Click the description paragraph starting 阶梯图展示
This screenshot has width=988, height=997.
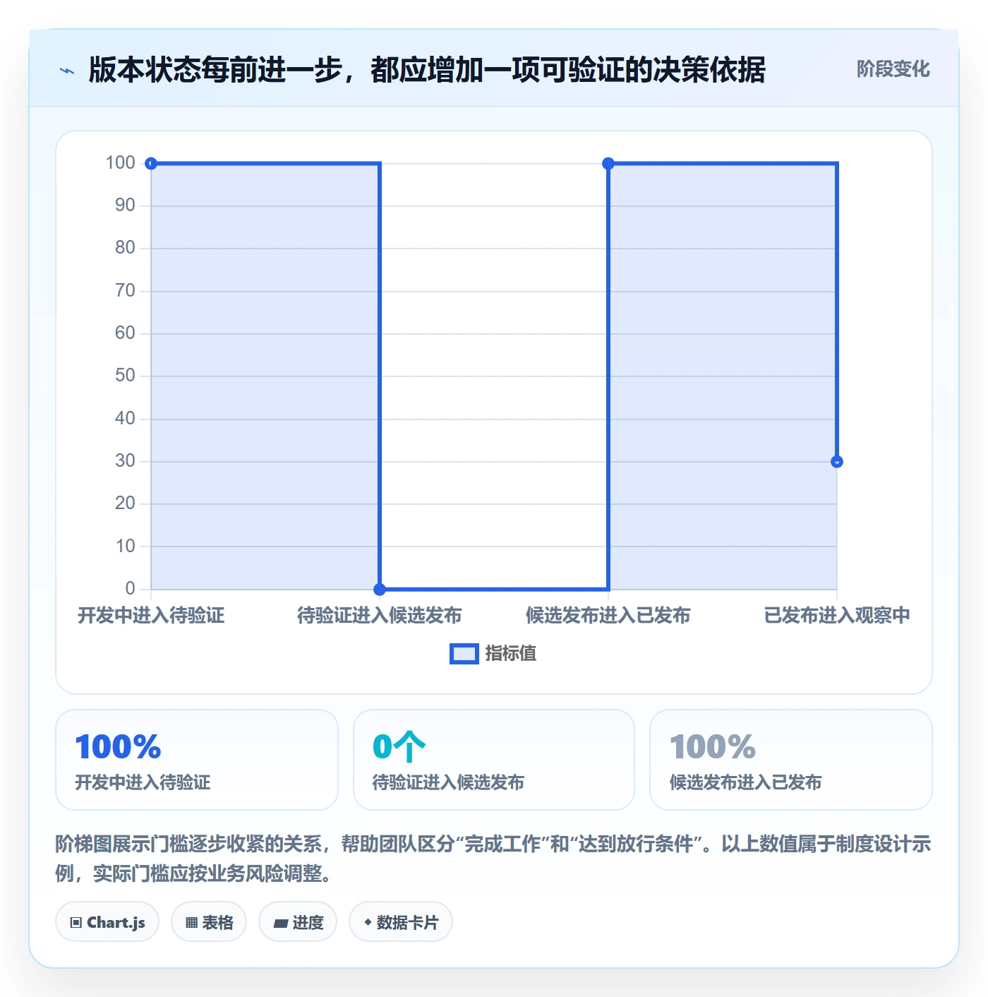(x=493, y=859)
